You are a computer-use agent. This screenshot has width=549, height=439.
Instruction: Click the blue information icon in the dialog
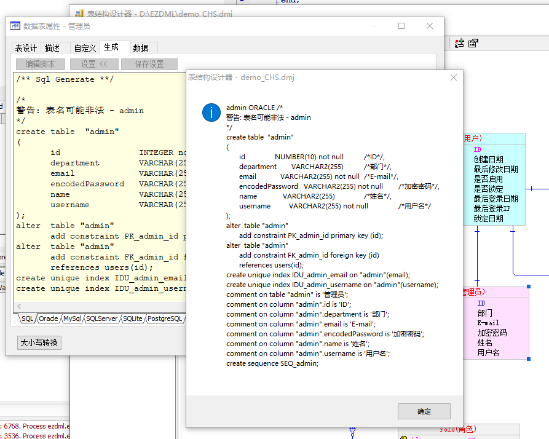[x=211, y=113]
